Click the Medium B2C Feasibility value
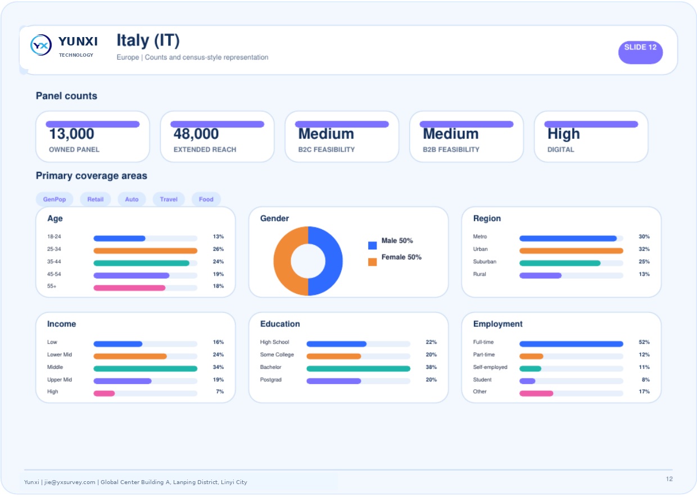This screenshot has height=497, width=697. (x=326, y=134)
